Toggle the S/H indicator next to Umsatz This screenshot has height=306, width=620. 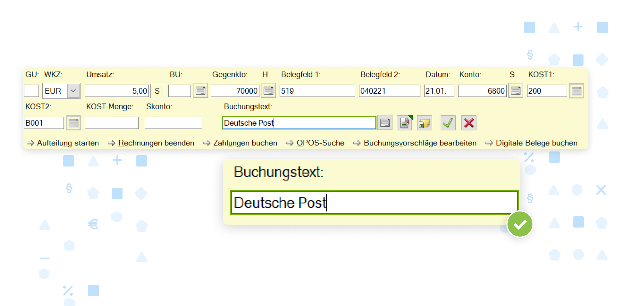coord(157,91)
